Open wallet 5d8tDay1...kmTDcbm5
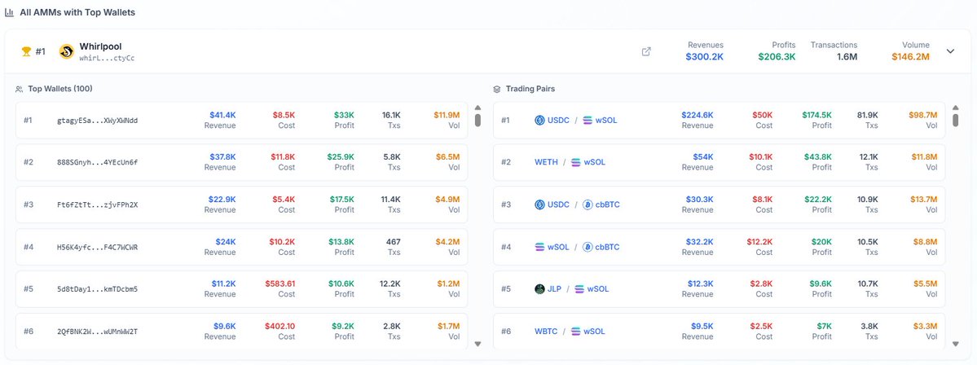This screenshot has width=977, height=365. pos(97,289)
